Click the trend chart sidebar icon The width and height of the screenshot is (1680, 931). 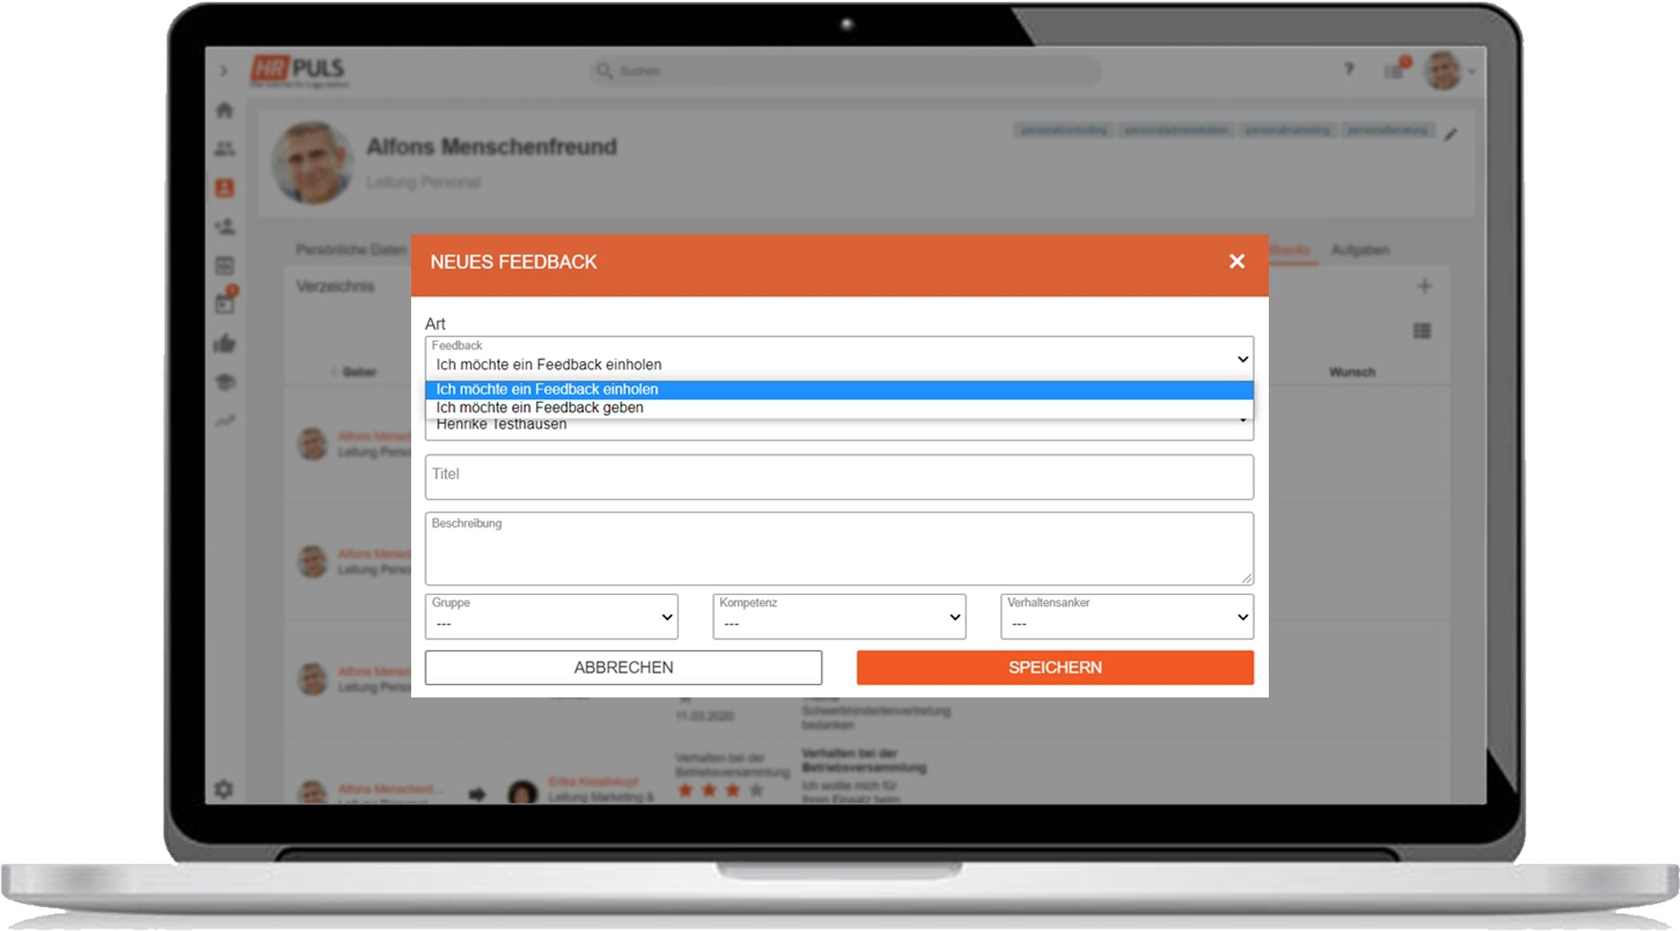(x=225, y=421)
